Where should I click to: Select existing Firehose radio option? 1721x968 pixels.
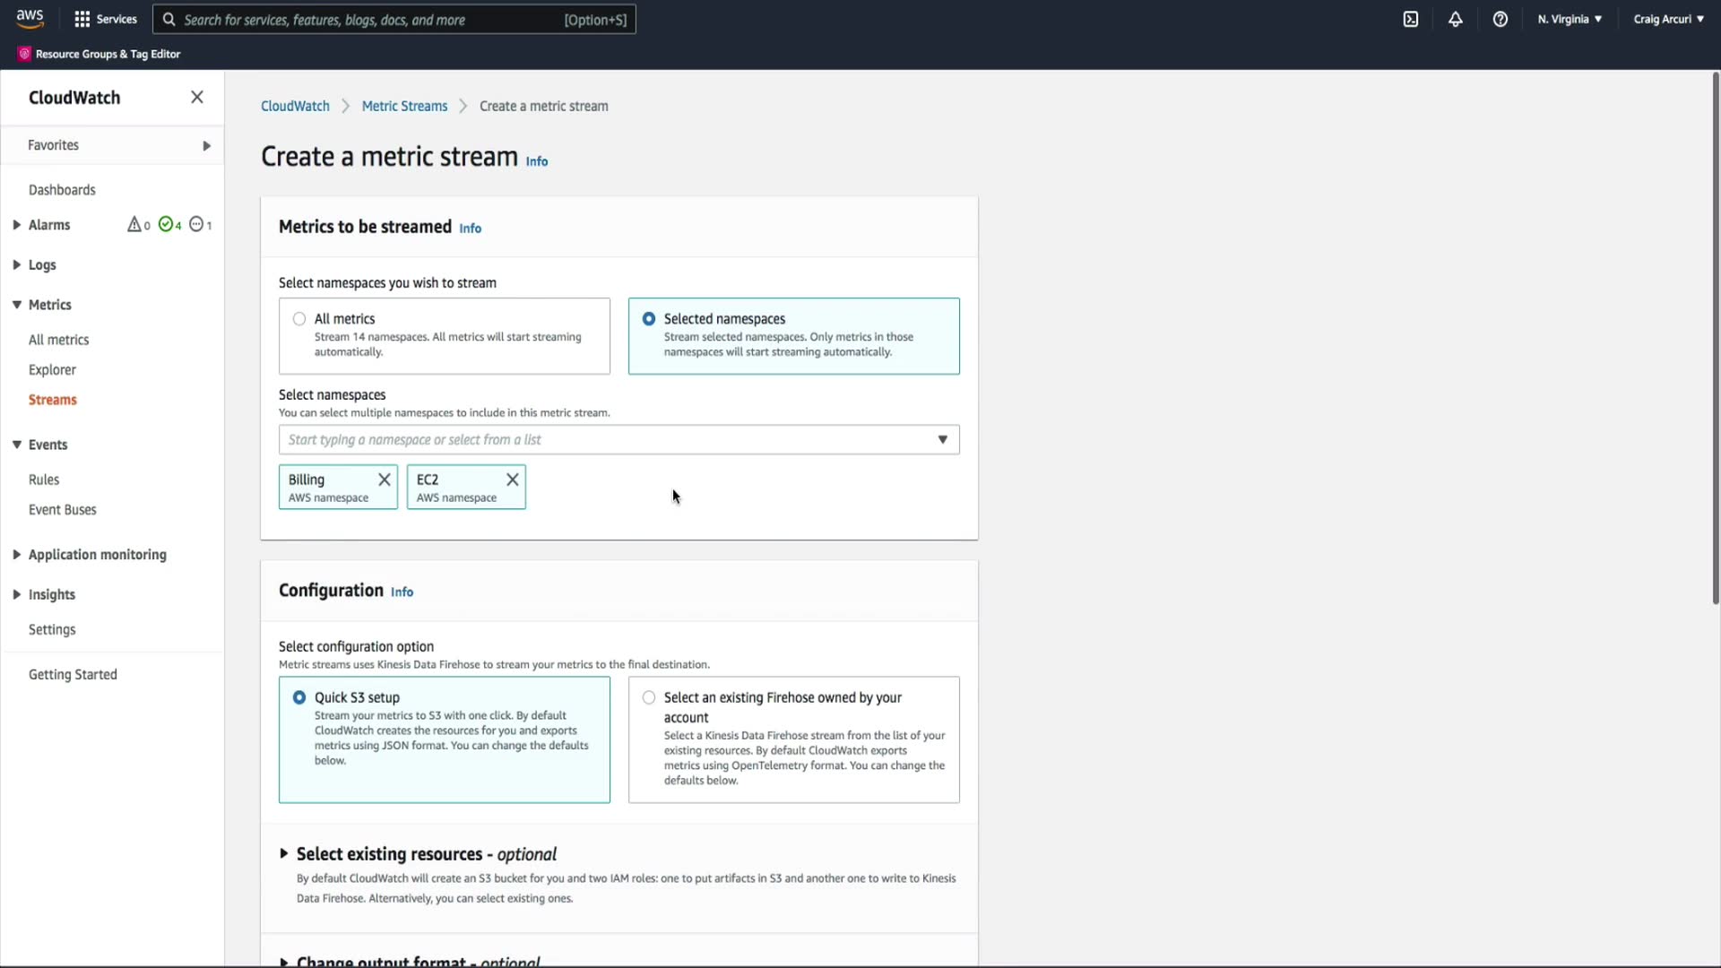click(649, 697)
